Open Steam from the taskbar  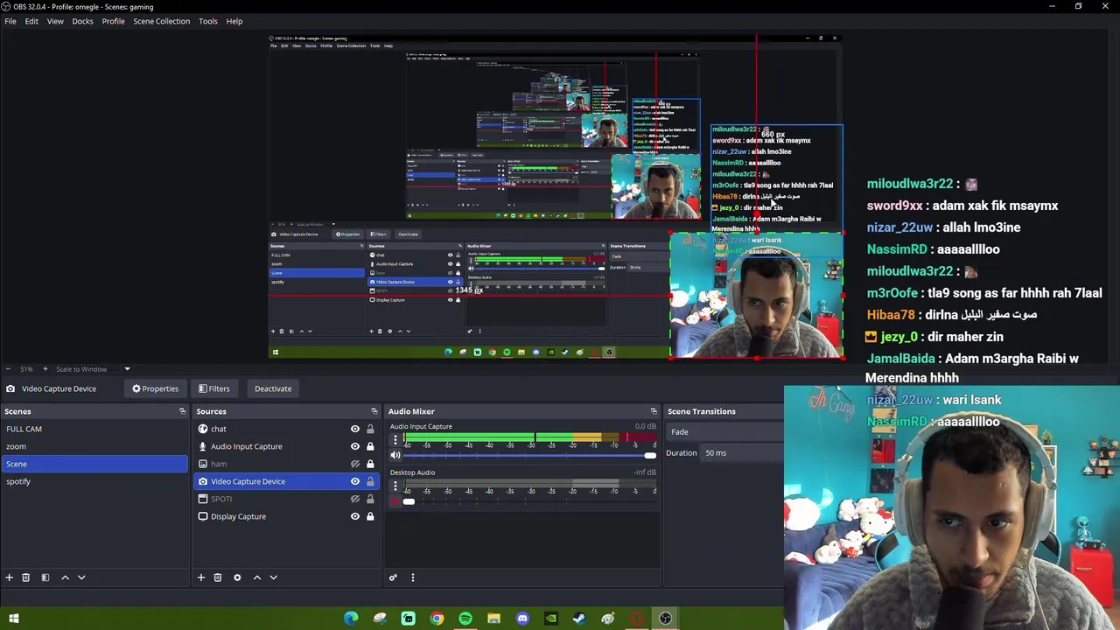tap(579, 619)
